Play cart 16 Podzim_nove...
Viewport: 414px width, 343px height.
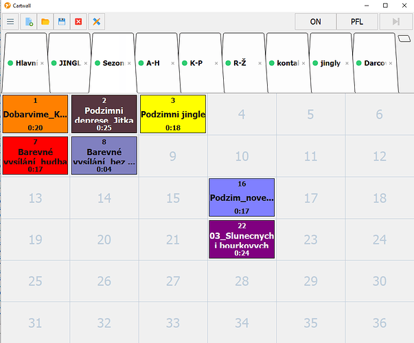tap(242, 198)
